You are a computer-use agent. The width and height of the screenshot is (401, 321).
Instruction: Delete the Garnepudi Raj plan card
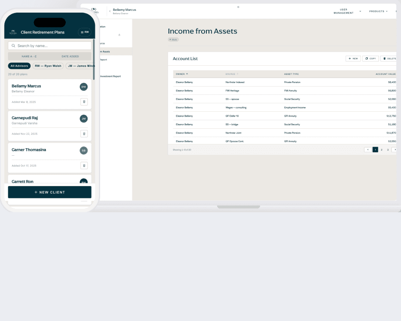[x=84, y=134]
